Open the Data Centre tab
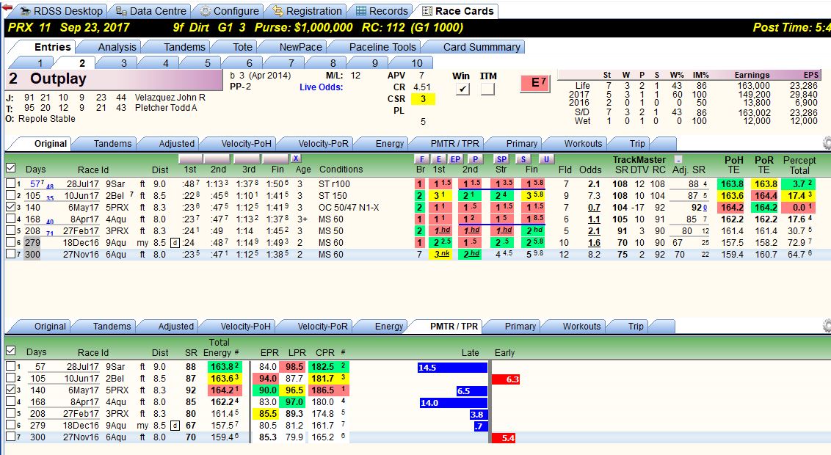The width and height of the screenshot is (831, 455). tap(151, 11)
